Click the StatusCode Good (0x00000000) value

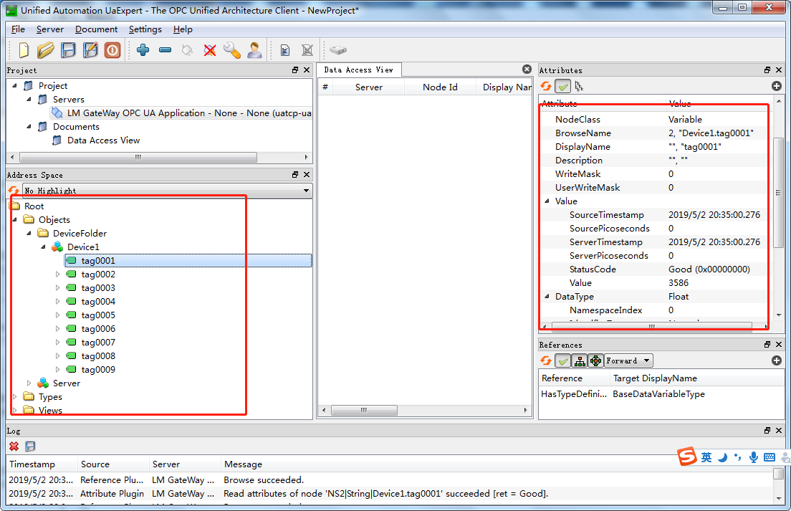709,269
